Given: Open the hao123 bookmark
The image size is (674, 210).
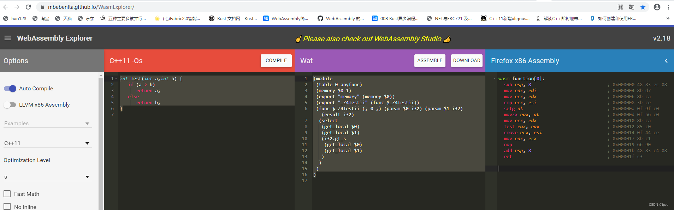Looking at the screenshot, I should 15,18.
